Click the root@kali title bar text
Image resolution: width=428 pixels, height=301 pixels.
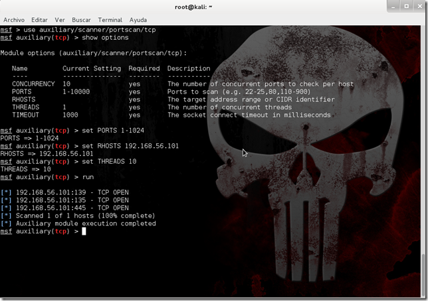(193, 7)
